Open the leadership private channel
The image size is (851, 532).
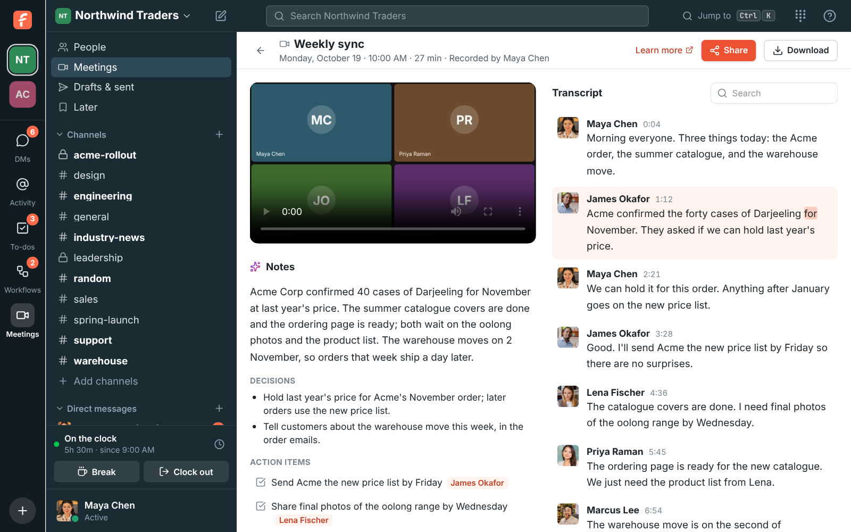[141, 257]
